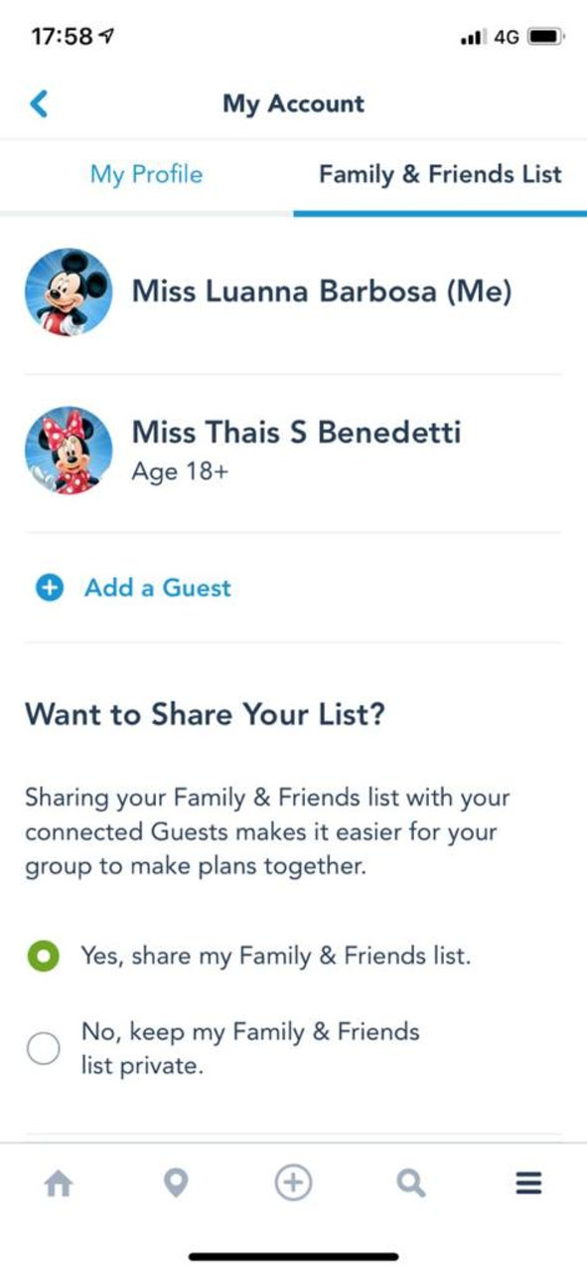
Task: Open Miss Thais S Benedetti entry
Action: [x=293, y=451]
